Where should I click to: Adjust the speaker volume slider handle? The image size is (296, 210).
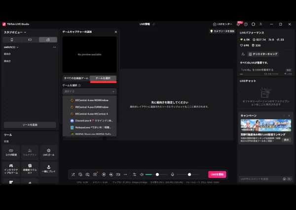click(157, 174)
